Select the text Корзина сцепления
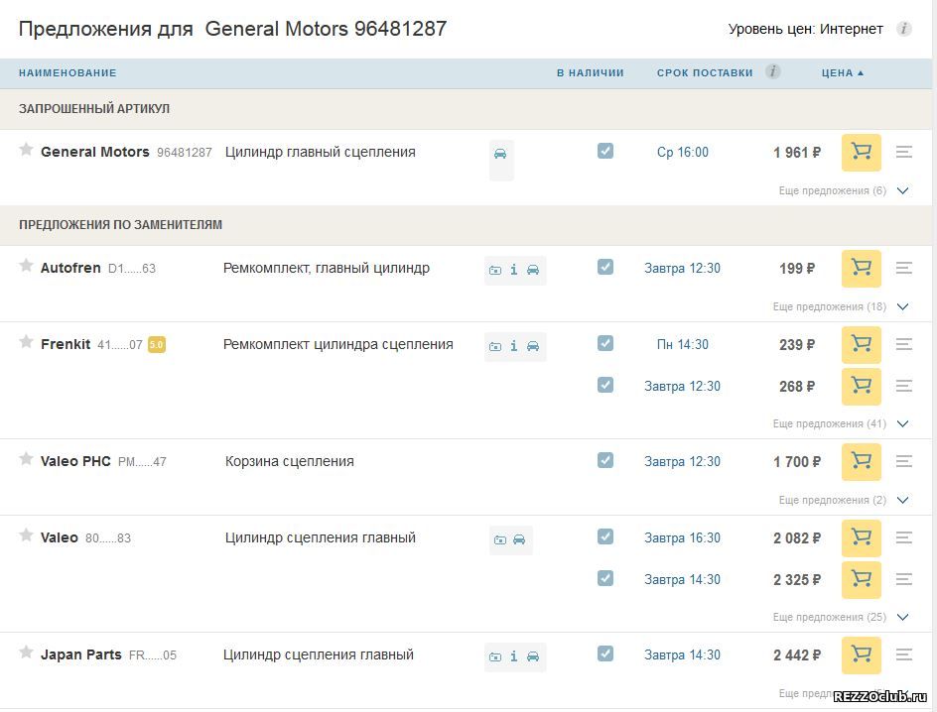Image resolution: width=937 pixels, height=712 pixels. 290,461
